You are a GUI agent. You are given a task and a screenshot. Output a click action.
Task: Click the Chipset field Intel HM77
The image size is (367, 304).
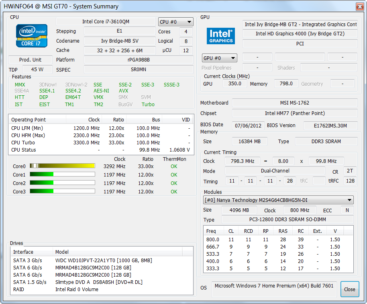tap(295, 113)
